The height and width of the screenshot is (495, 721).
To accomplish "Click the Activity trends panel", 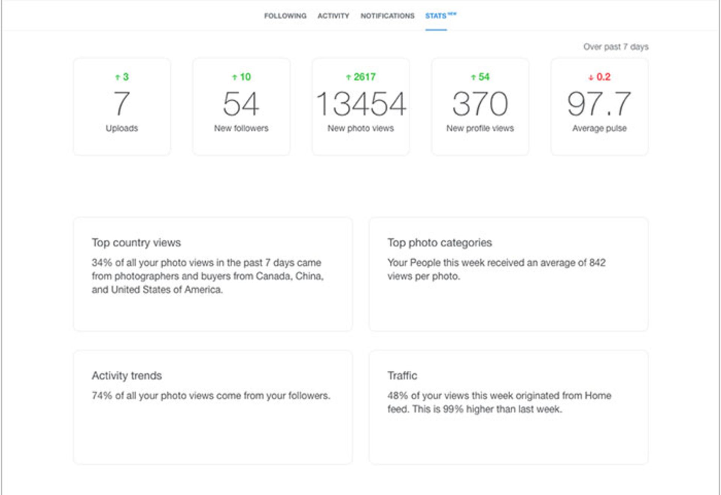I will click(213, 407).
